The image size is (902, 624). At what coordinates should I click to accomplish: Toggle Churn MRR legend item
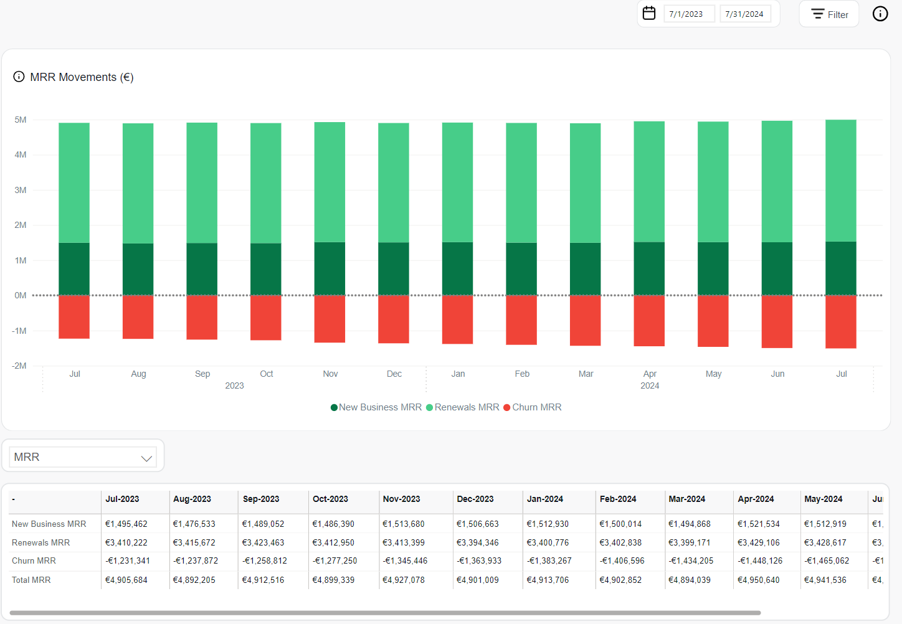(x=533, y=407)
